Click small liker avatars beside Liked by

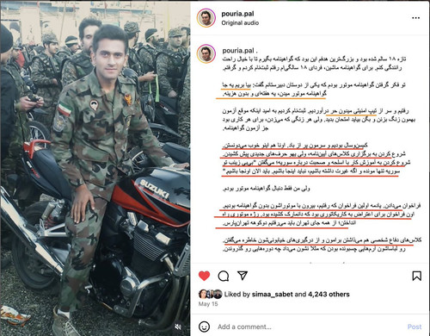[210, 294]
